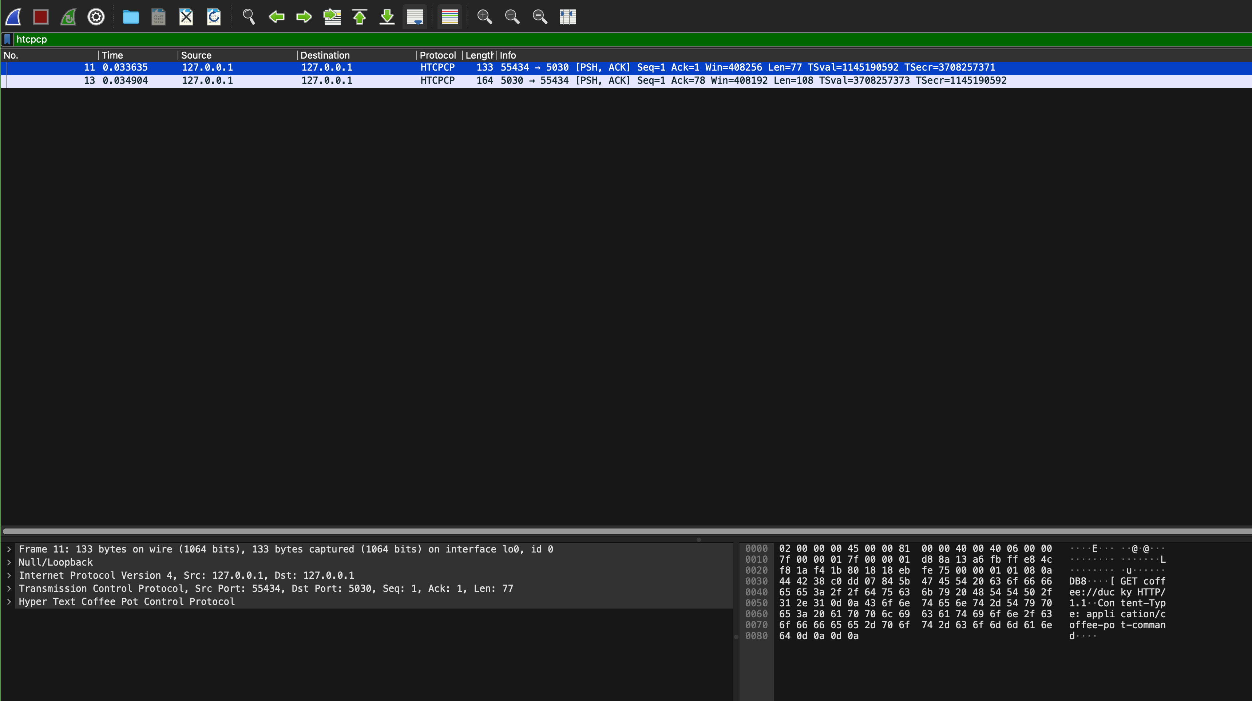Toggle auto-scroll during live capture
1252x701 pixels.
click(415, 17)
